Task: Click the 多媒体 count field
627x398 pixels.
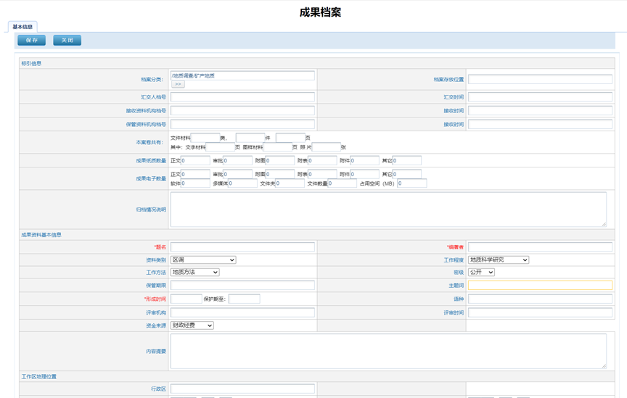Action: click(242, 183)
